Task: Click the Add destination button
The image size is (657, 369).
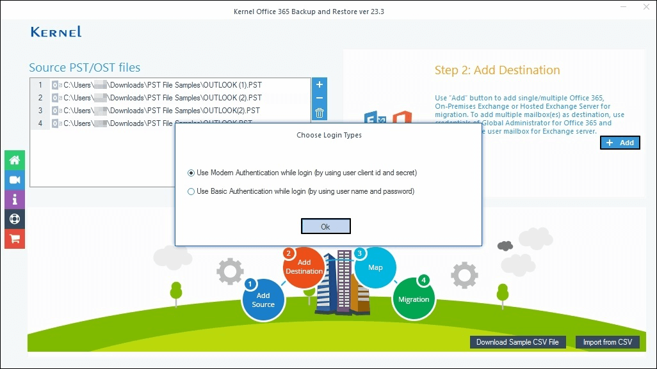Action: click(x=620, y=143)
